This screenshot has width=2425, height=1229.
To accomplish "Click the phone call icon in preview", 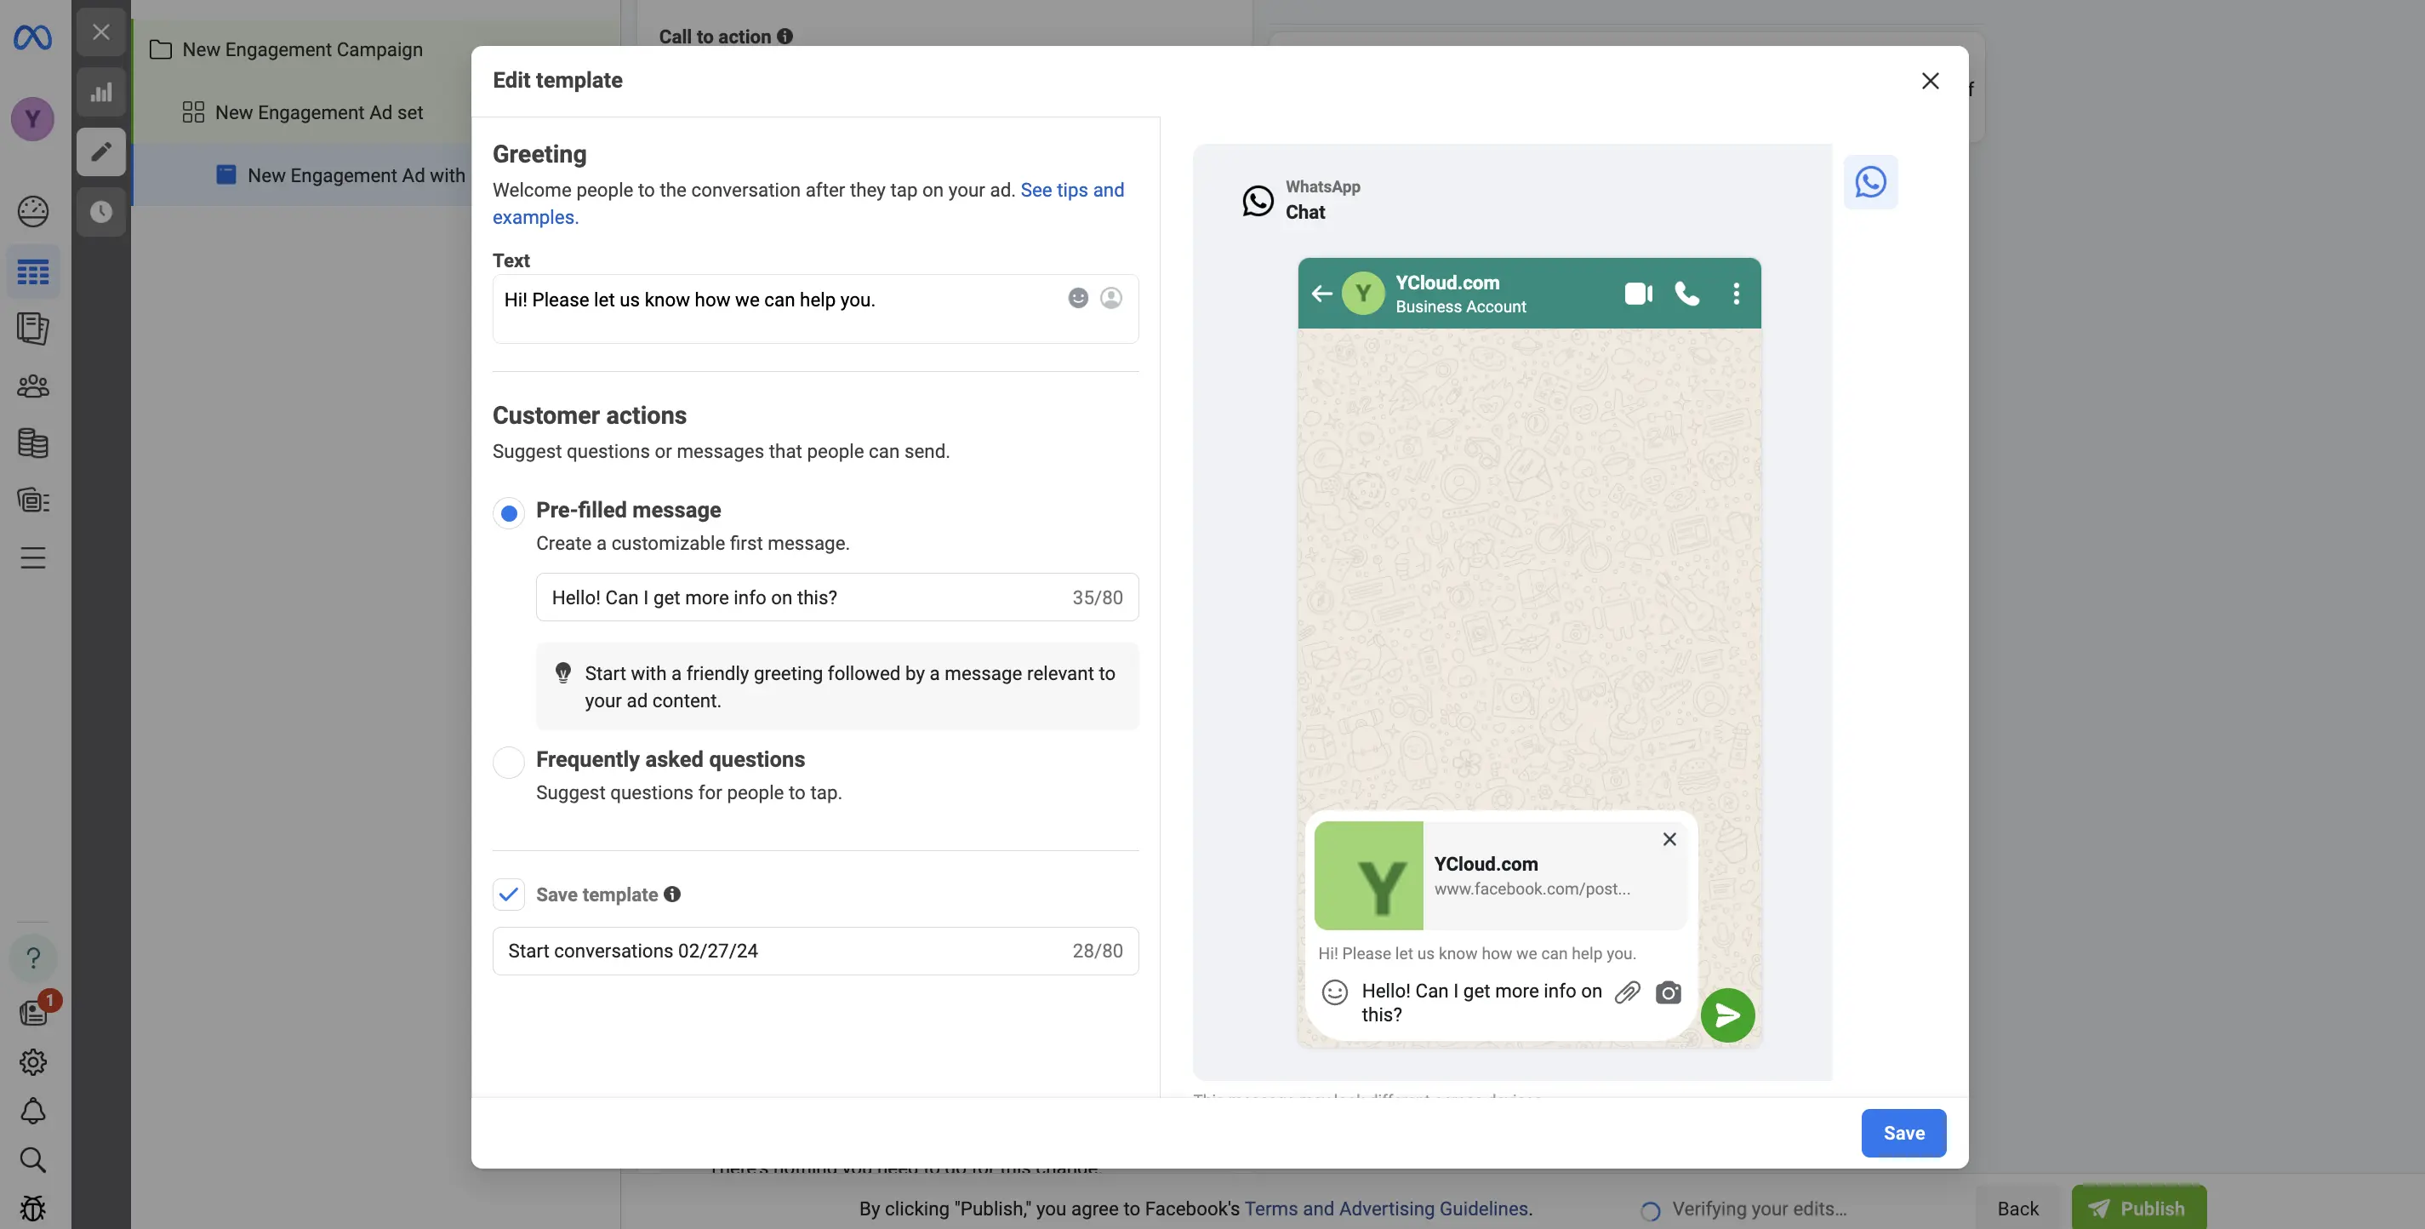I will (x=1687, y=294).
